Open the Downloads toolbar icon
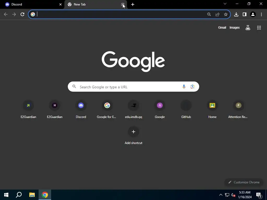 tap(236, 14)
